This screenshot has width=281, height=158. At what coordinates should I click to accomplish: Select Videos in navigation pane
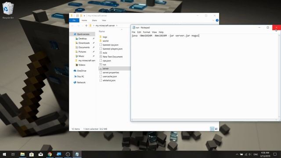[82, 65]
